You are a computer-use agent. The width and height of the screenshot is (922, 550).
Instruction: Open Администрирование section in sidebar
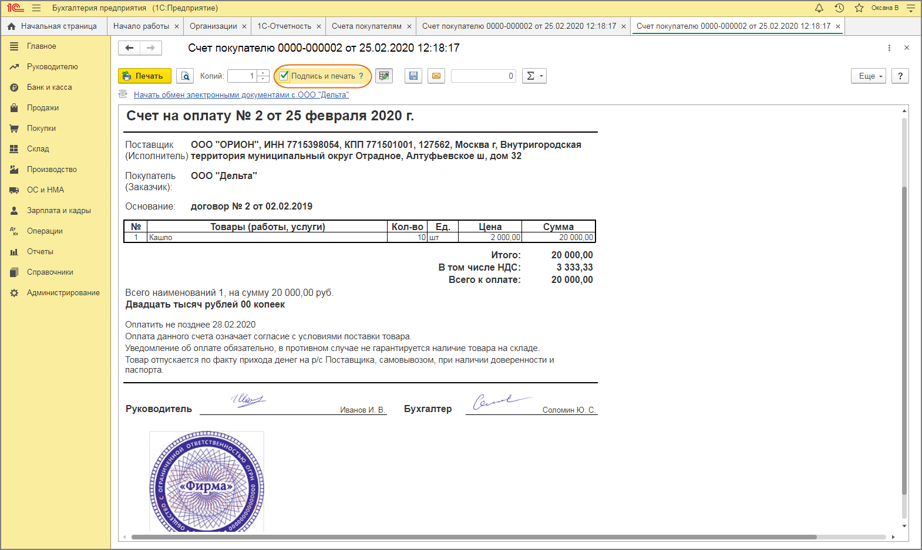point(56,292)
